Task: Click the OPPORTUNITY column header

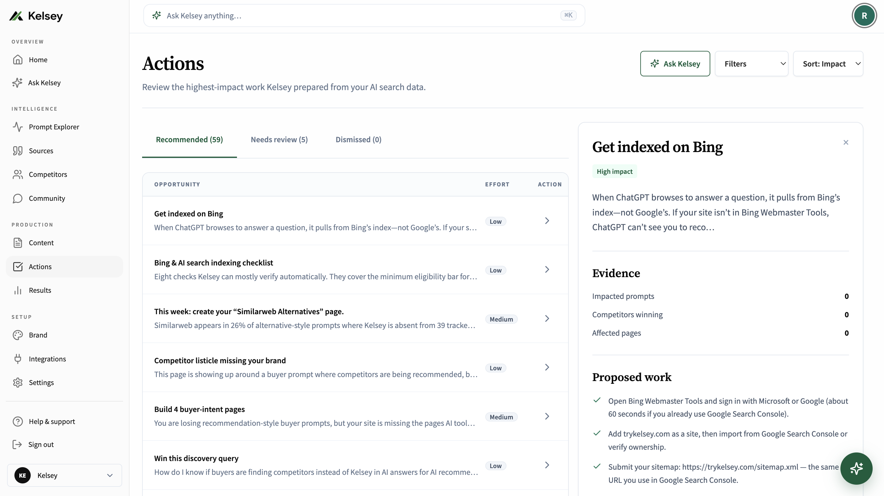Action: pos(177,184)
